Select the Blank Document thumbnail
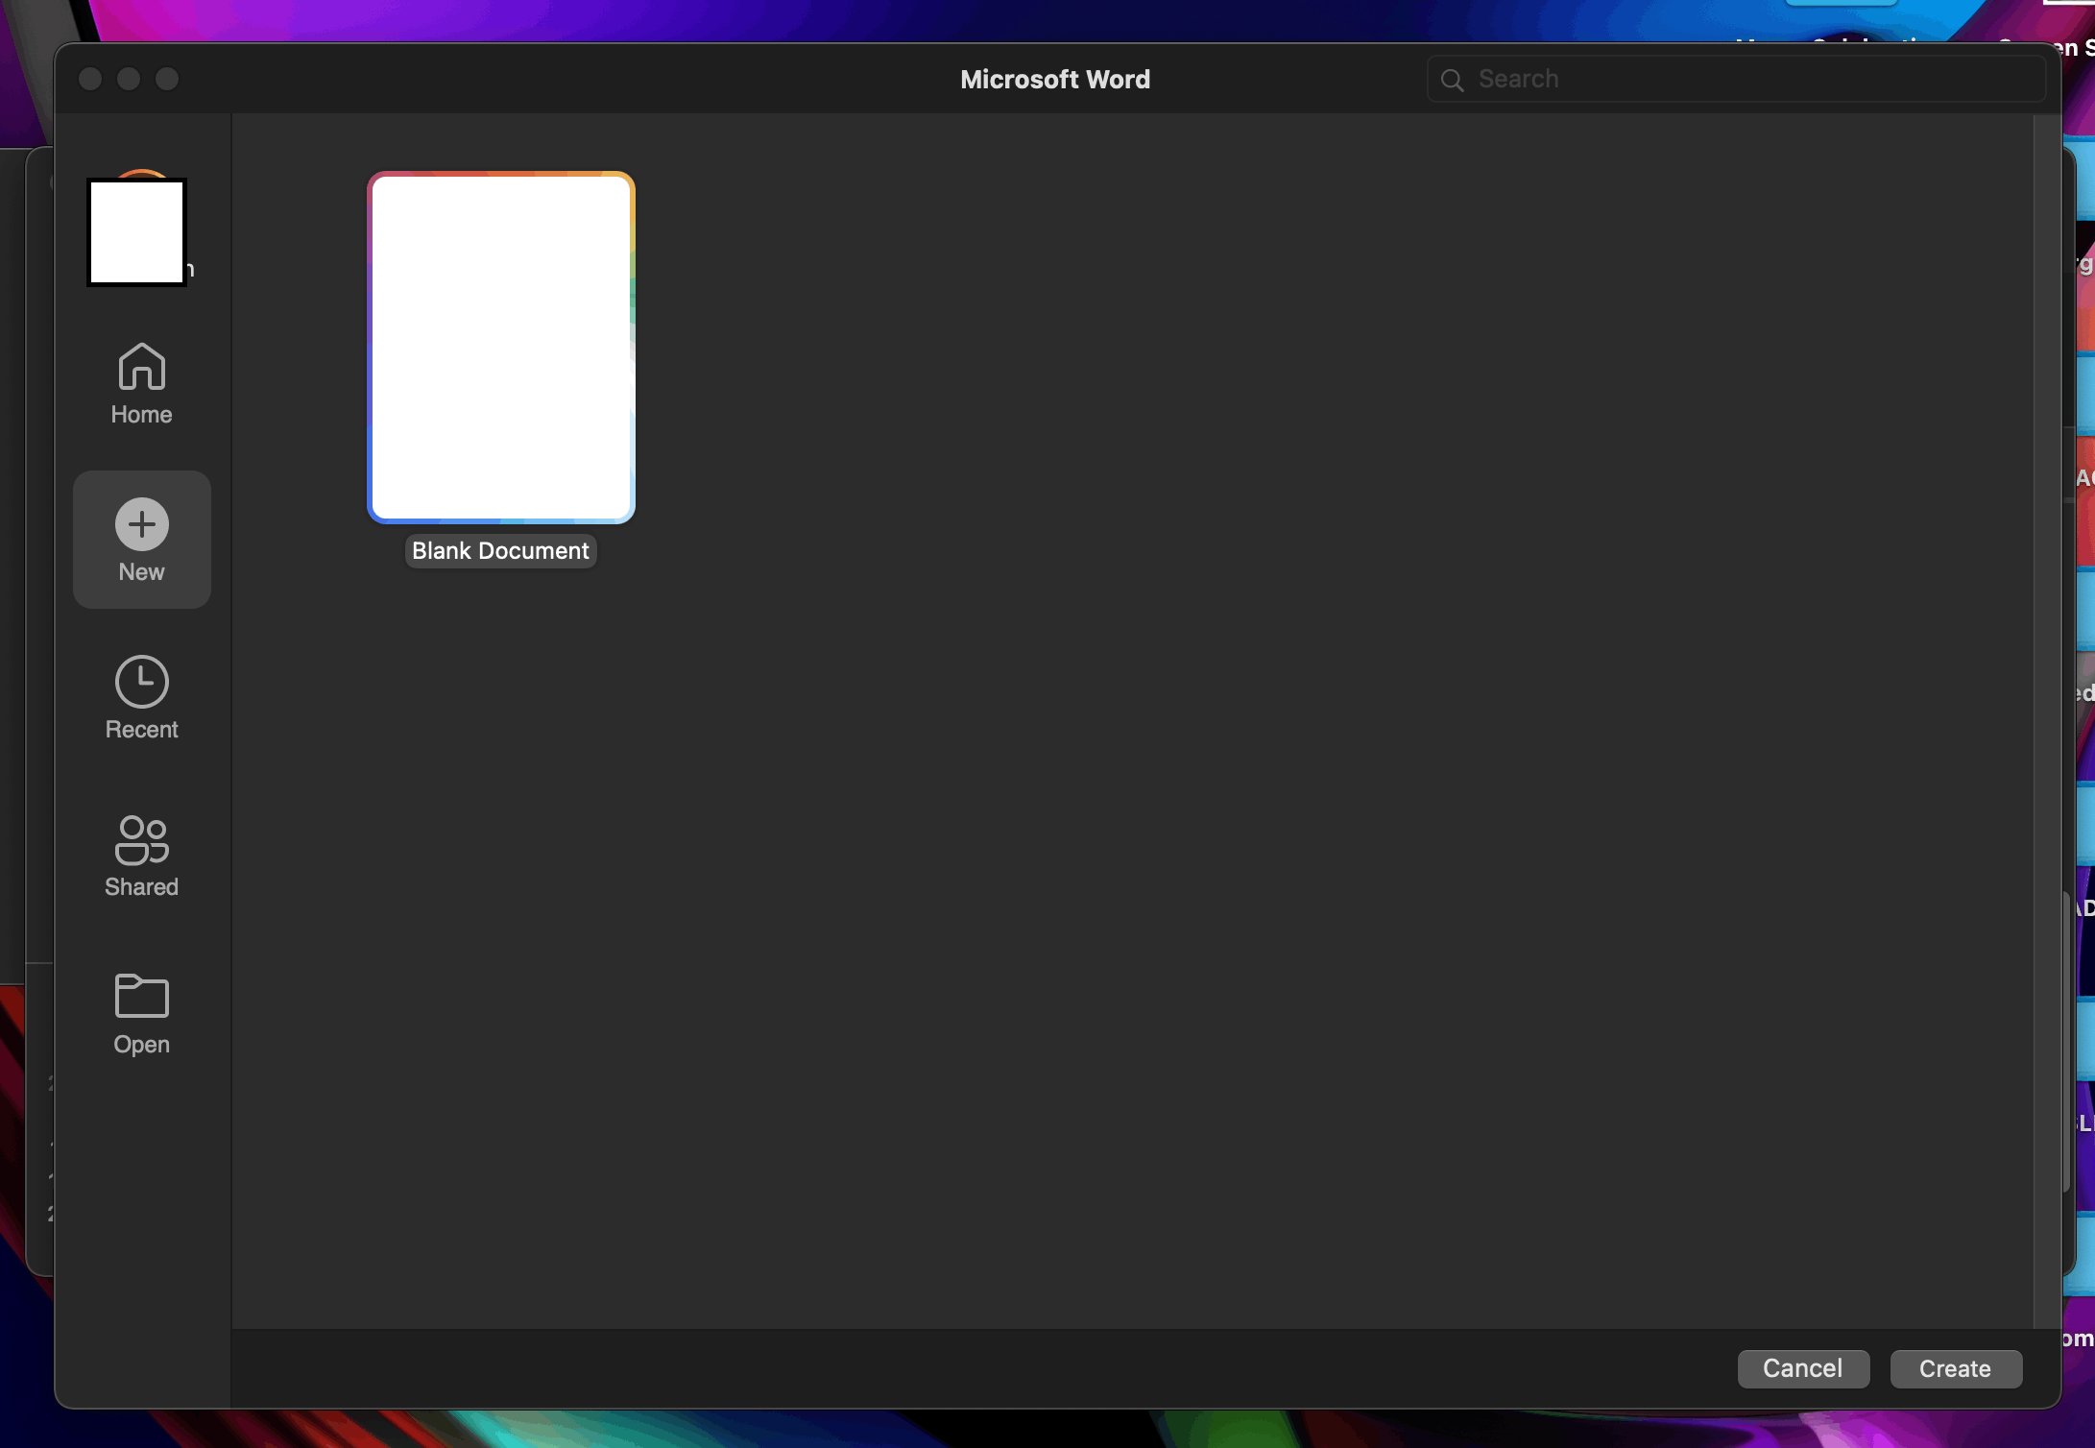This screenshot has height=1448, width=2095. pyautogui.click(x=501, y=348)
